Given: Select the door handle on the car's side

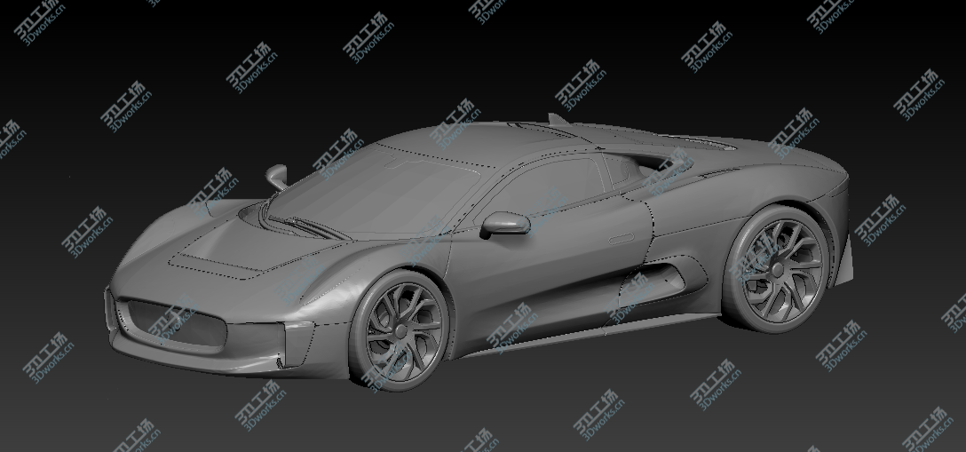Looking at the screenshot, I should [x=621, y=239].
